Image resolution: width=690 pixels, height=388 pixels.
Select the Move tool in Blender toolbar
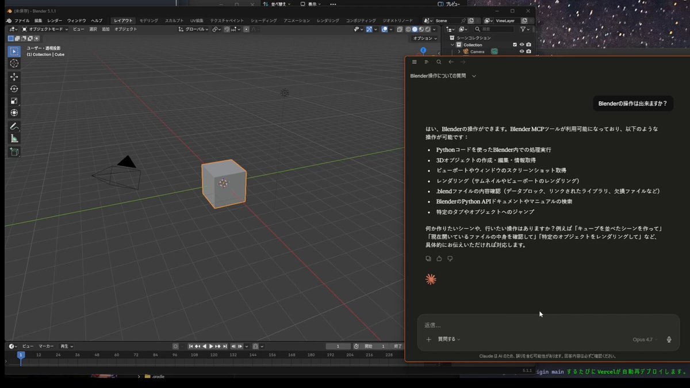coord(14,76)
